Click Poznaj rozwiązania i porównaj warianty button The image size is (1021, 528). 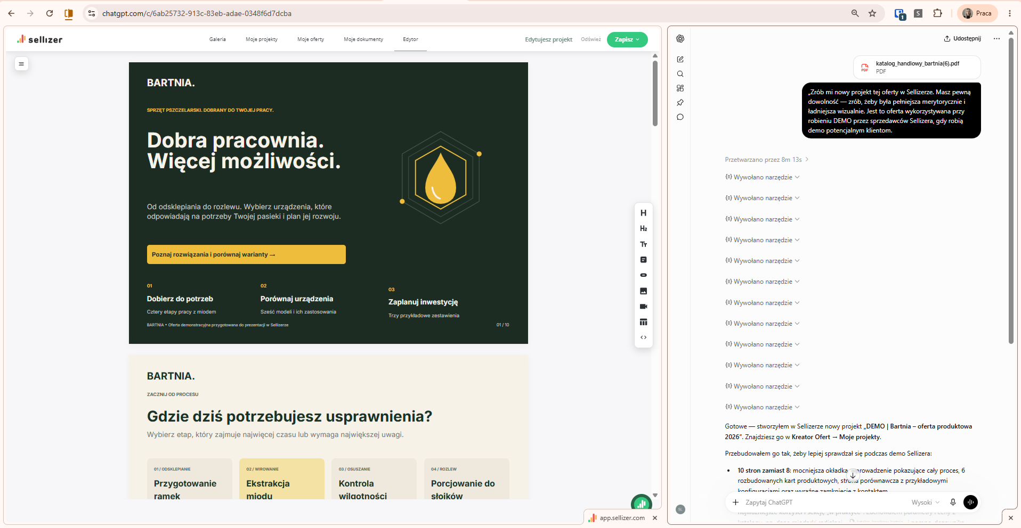tap(246, 254)
